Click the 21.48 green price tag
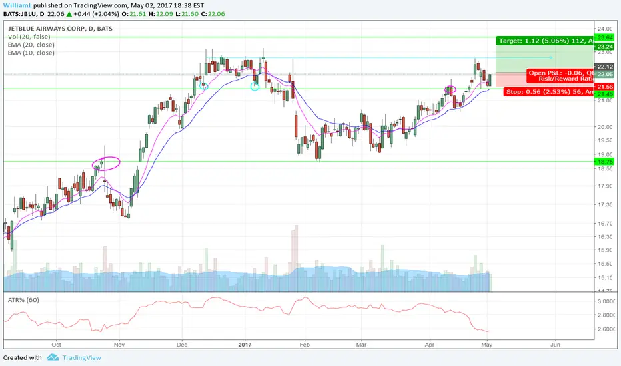This screenshot has width=621, height=366. pos(605,94)
